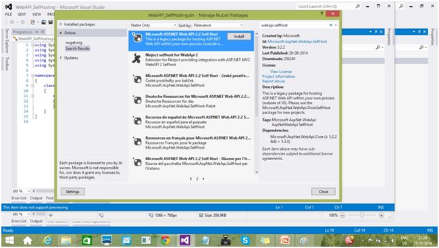
Task: Open the camera app from the taskbar
Action: (x=226, y=240)
